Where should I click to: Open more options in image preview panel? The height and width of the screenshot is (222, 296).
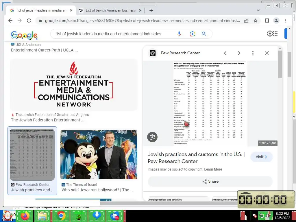(253, 53)
